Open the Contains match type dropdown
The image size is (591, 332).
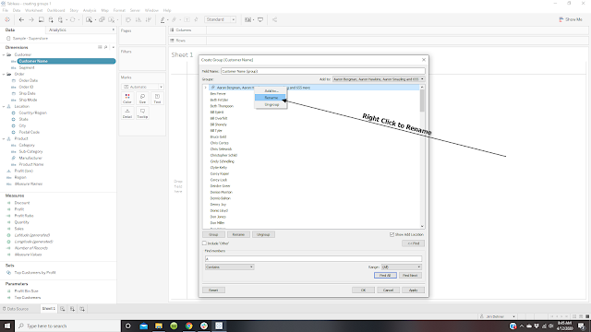tap(230, 267)
